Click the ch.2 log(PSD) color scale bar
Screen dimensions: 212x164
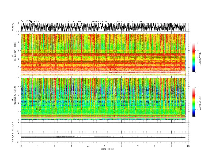coord(194,102)
